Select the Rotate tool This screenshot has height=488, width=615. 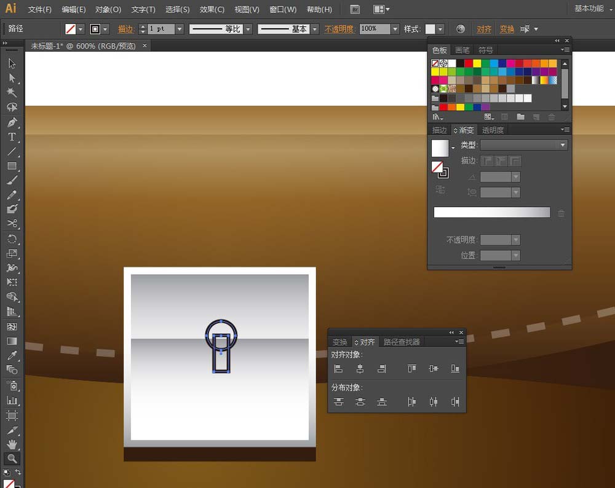12,239
